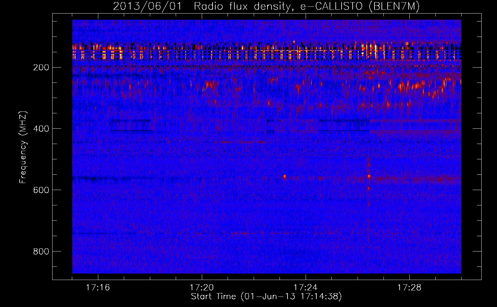Click the 'Frequency (MHZ)' axis label

point(23,147)
